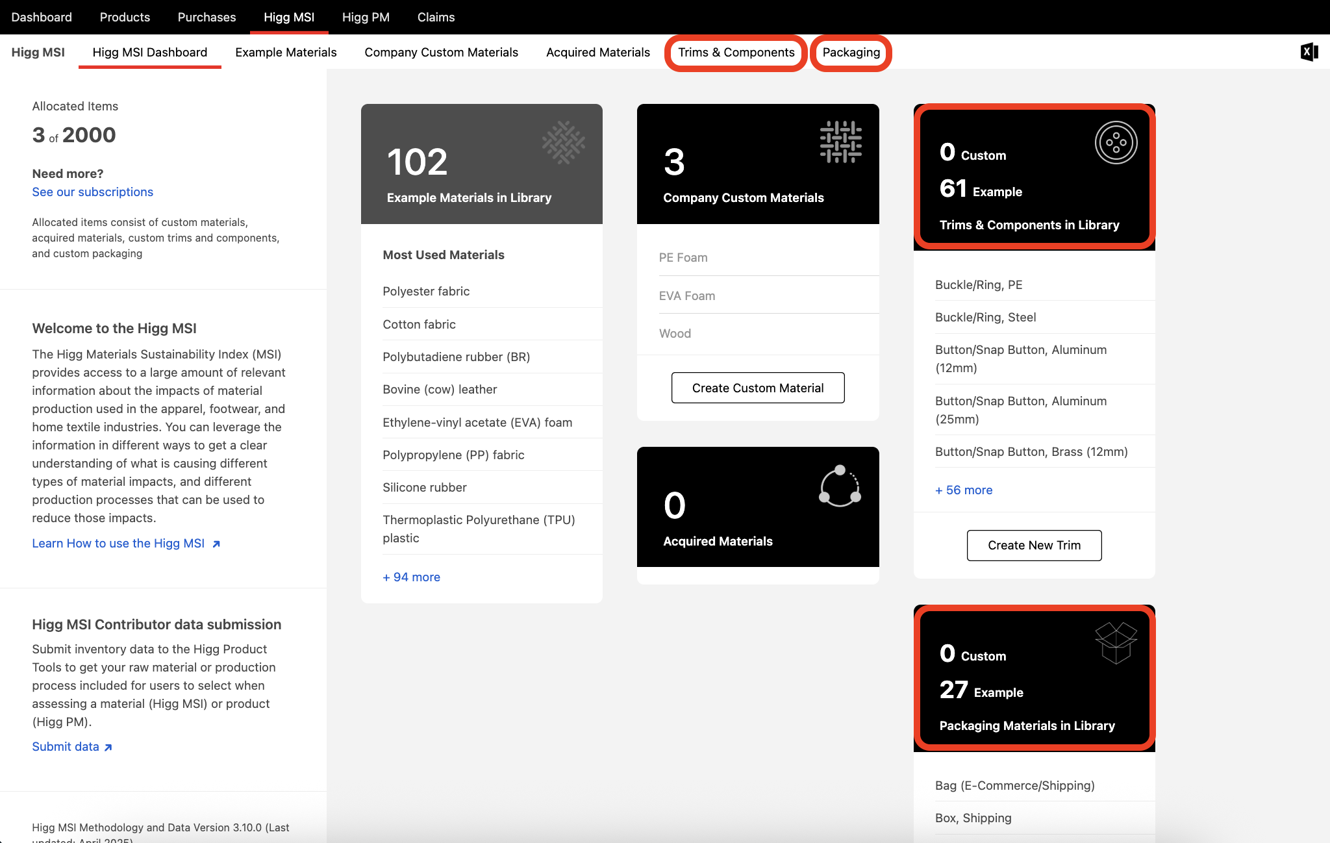The image size is (1330, 843).
Task: Click the Higg MSI sub-navigation label
Action: [x=38, y=52]
